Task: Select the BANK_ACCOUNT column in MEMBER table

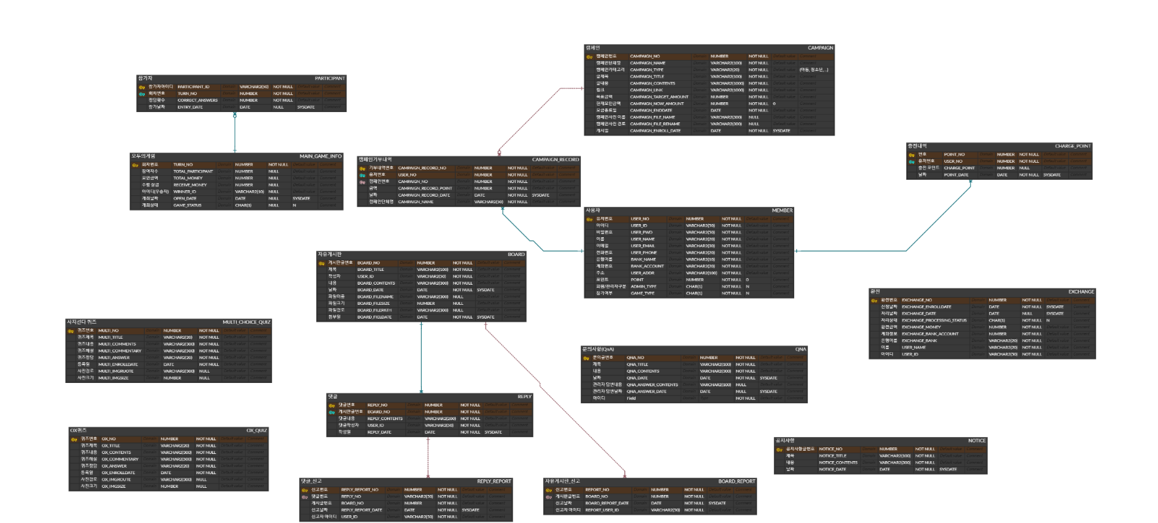Action: tap(647, 266)
